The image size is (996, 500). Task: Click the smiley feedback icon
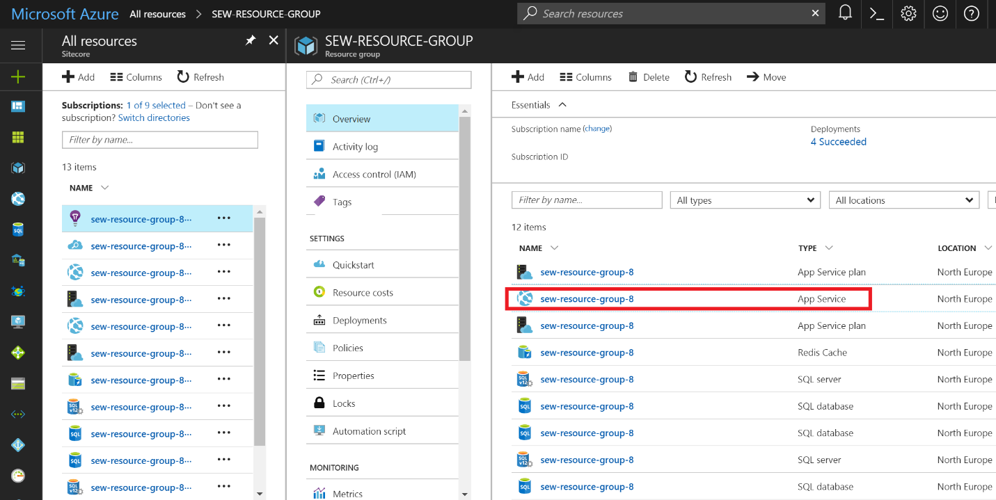(940, 13)
